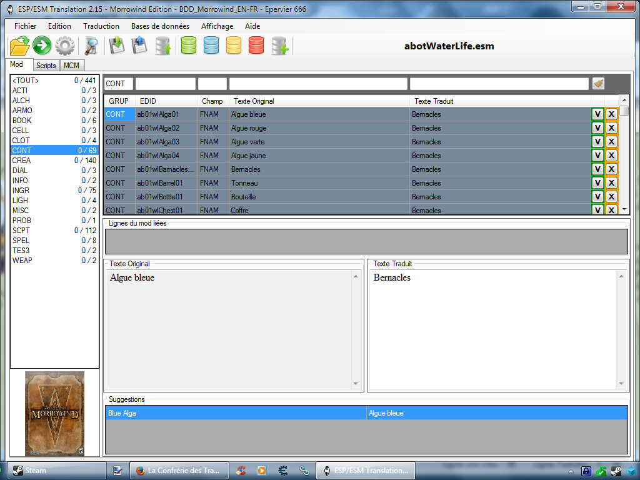
Task: Click the GRUP filter field containing CONT
Action: [119, 84]
